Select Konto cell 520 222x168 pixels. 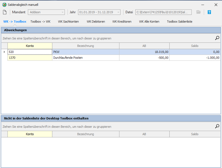[x=30, y=52]
